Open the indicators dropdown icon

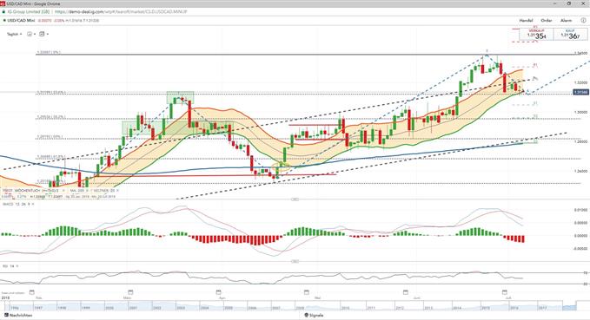pyautogui.click(x=43, y=34)
